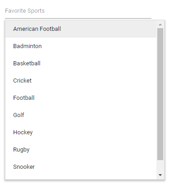The image size is (170, 186).
Task: Click the Badminton list entry
Action: click(81, 46)
